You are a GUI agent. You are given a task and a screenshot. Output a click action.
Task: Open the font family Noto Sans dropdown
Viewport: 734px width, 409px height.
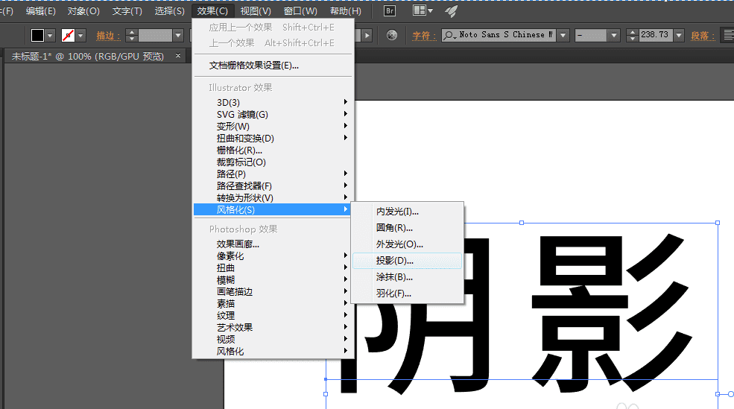pos(563,35)
